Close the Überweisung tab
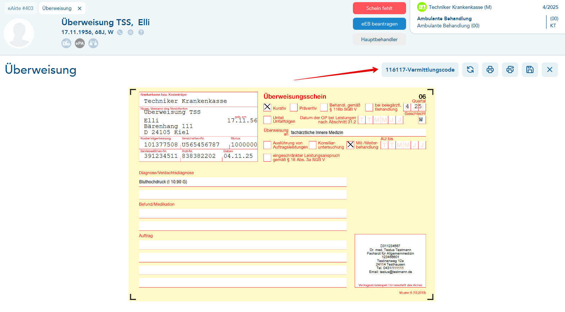This screenshot has height=312, width=565. tap(79, 9)
